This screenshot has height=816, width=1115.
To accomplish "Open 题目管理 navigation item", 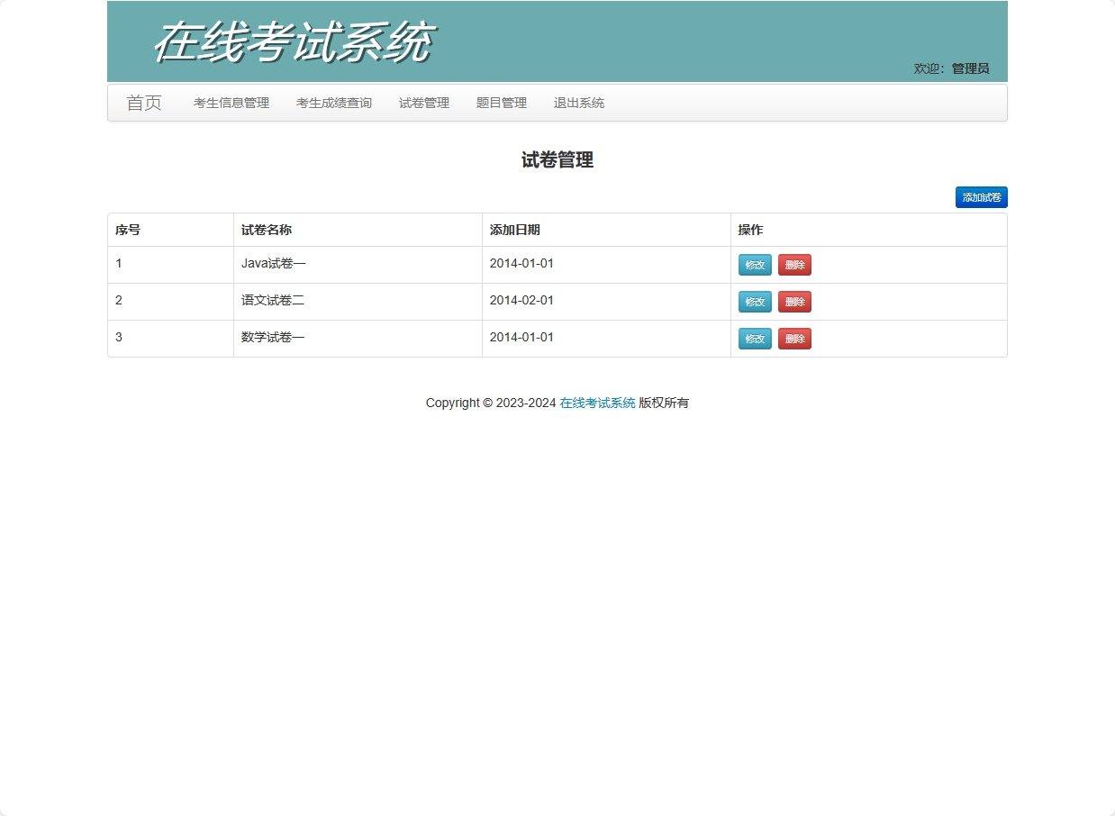I will tap(501, 103).
